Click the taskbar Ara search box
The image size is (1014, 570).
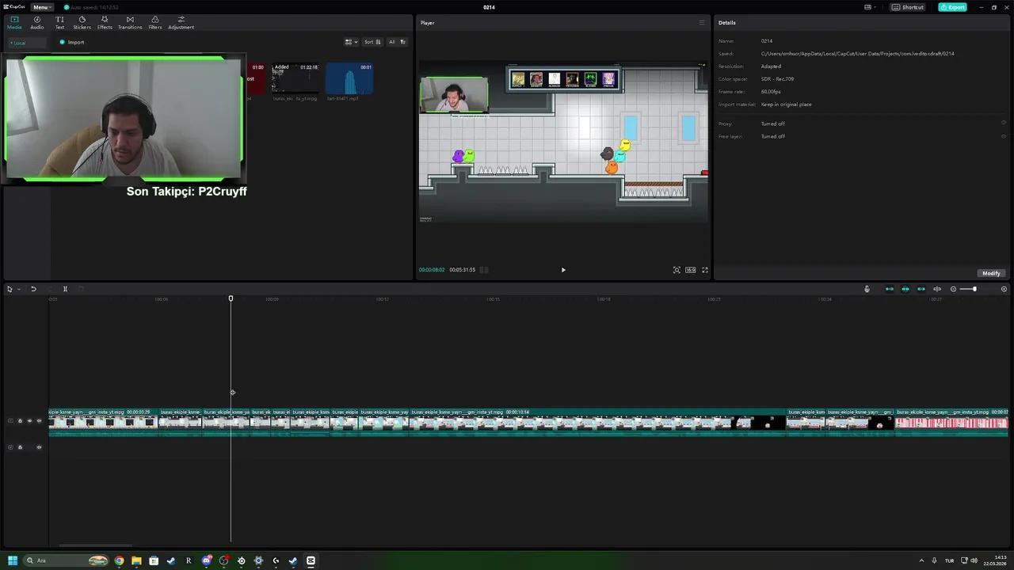pyautogui.click(x=66, y=560)
